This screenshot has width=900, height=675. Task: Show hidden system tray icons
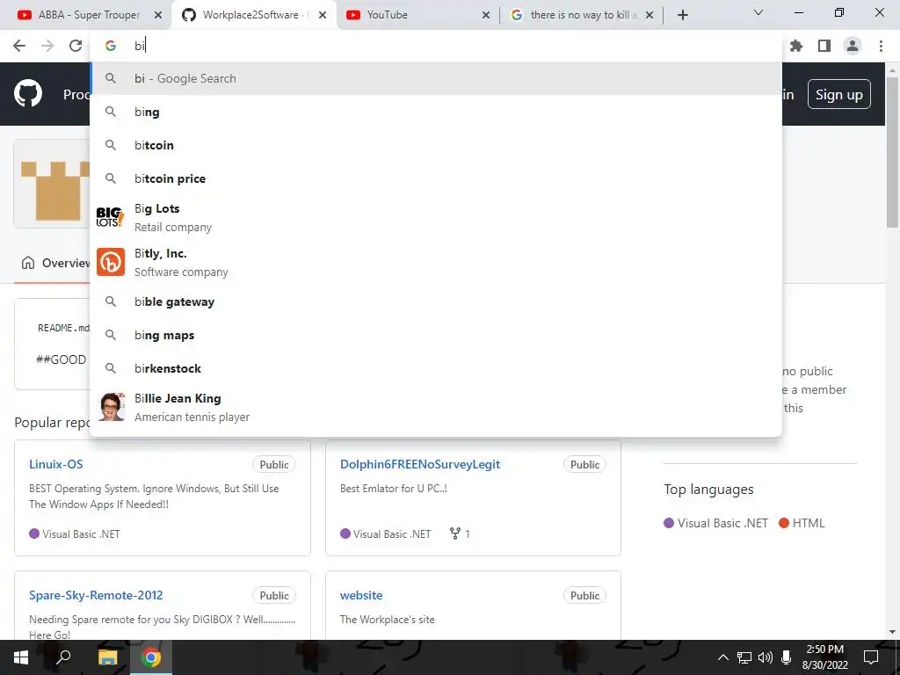click(x=723, y=657)
